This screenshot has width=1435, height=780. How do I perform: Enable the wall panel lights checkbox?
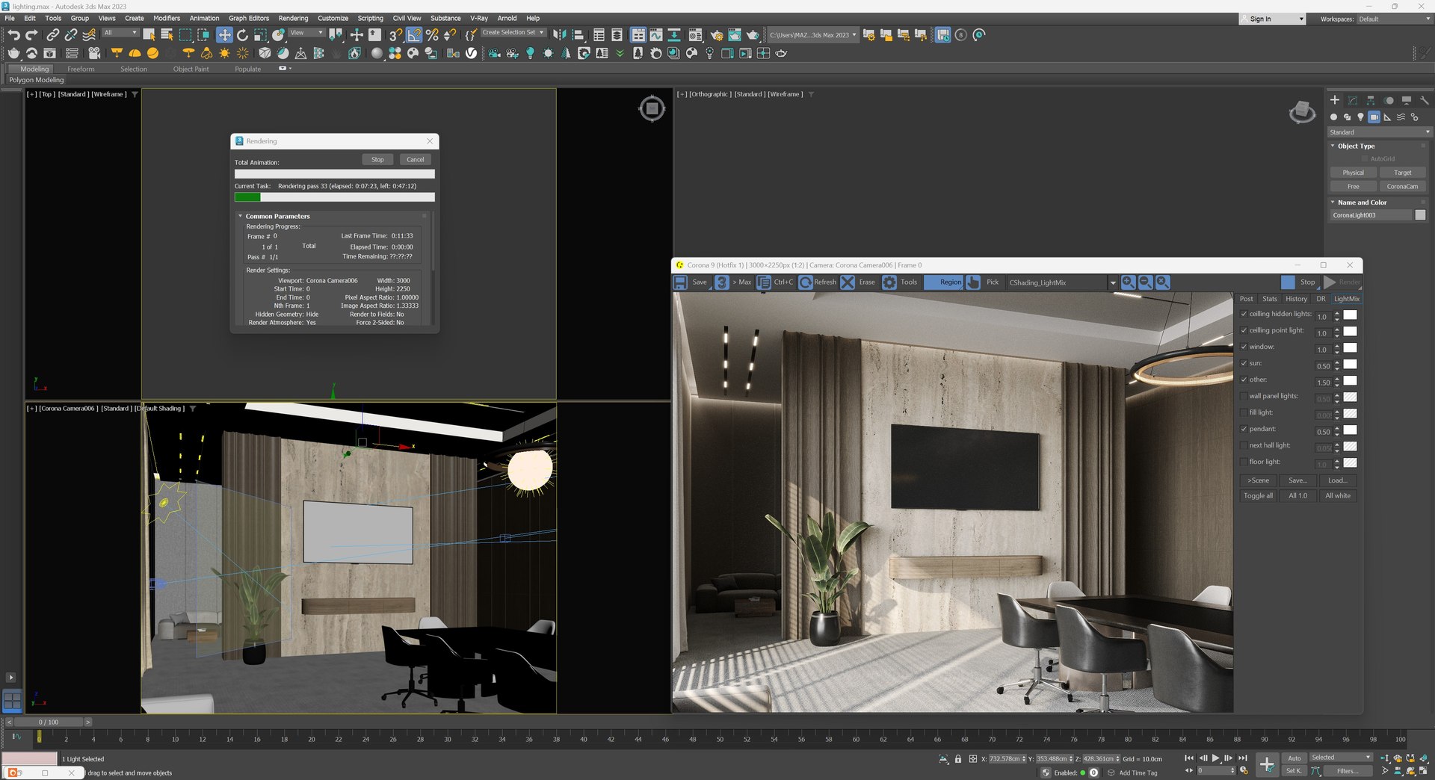point(1244,396)
